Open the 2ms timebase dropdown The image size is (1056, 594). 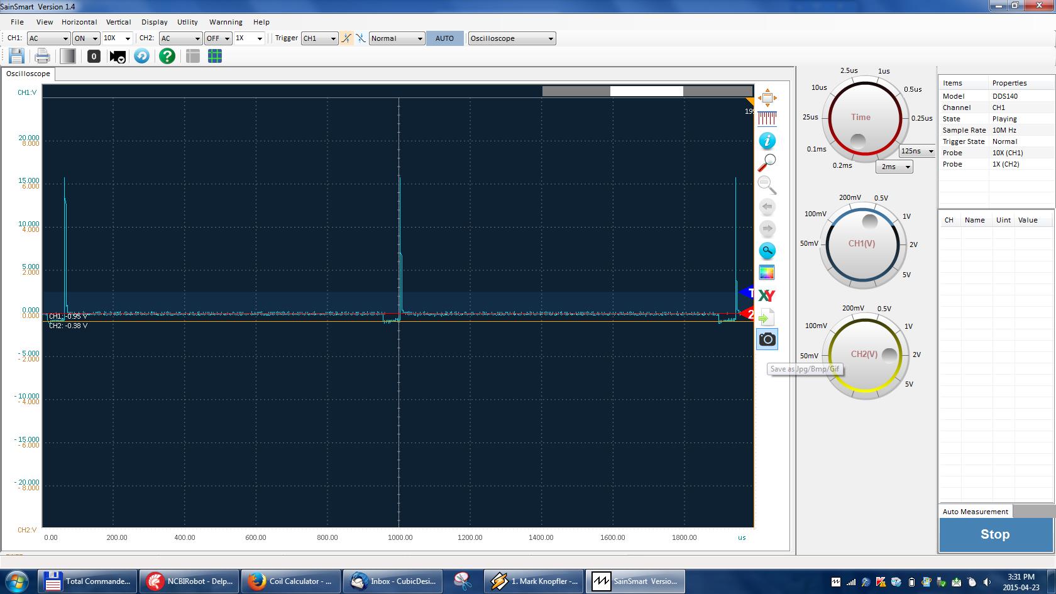point(894,167)
